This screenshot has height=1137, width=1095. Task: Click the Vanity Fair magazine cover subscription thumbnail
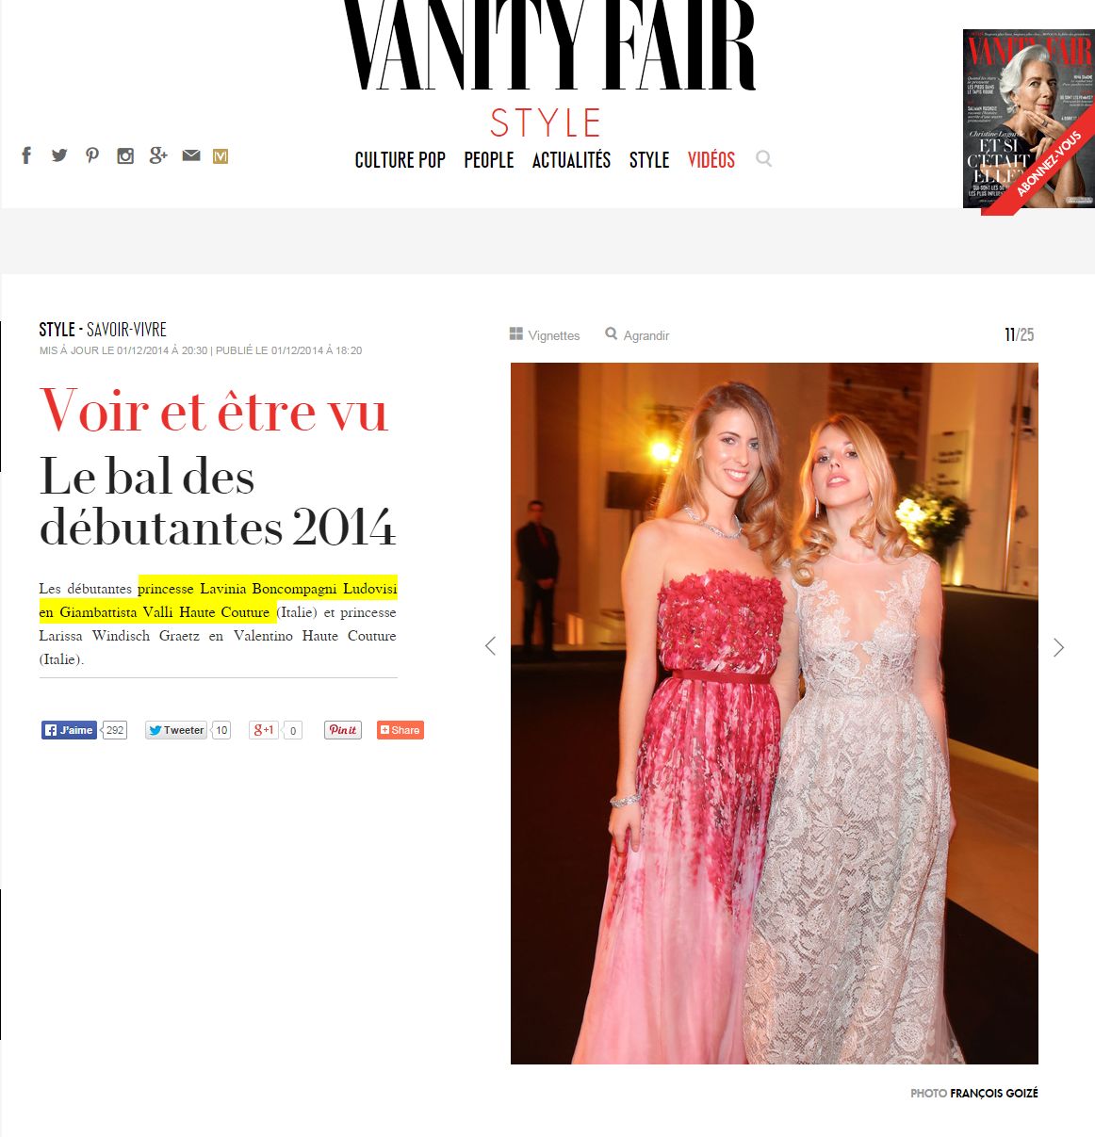click(x=1028, y=119)
